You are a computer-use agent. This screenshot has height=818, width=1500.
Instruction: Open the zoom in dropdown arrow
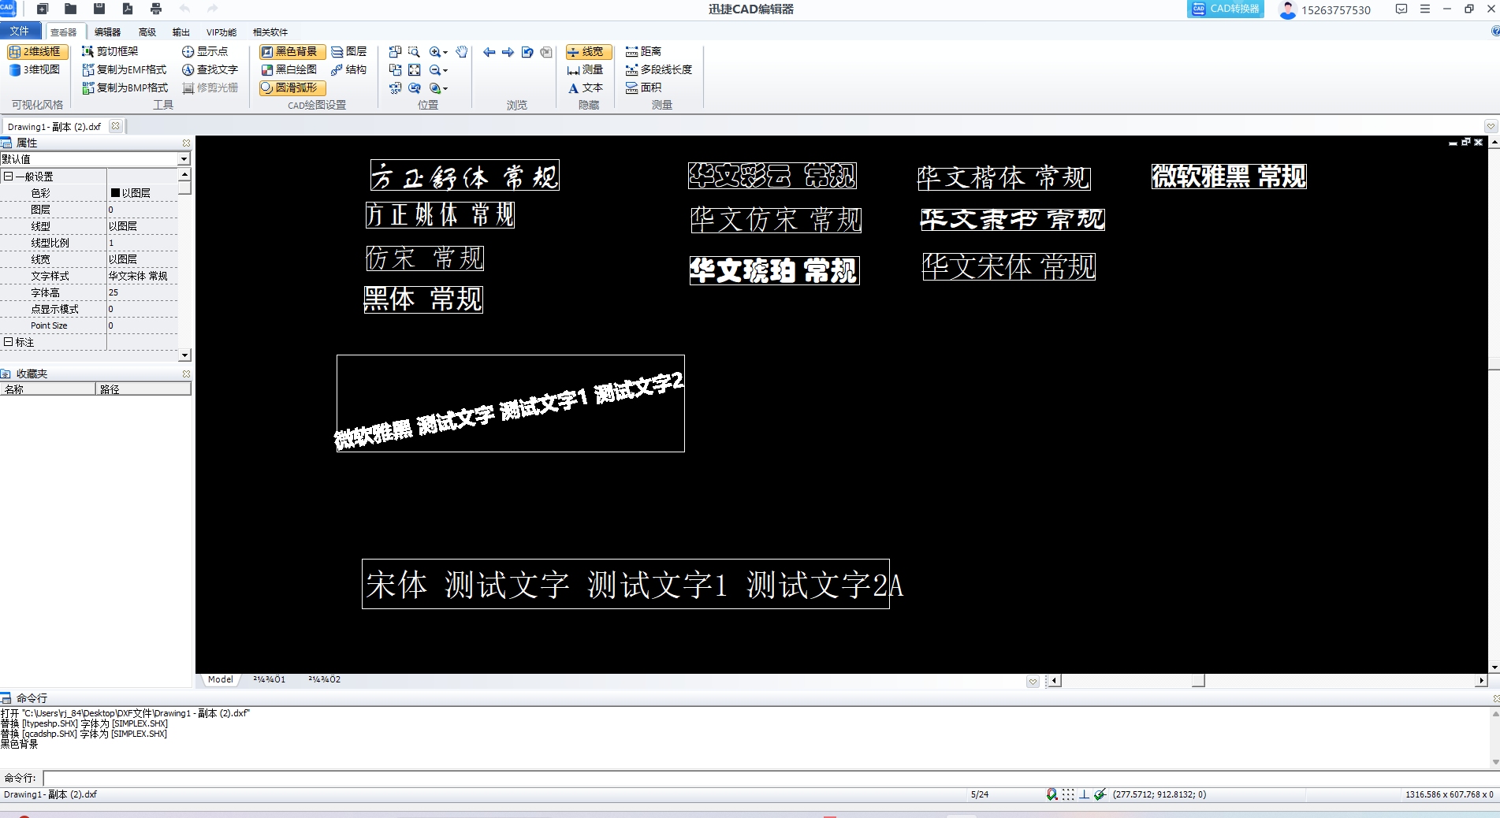445,53
